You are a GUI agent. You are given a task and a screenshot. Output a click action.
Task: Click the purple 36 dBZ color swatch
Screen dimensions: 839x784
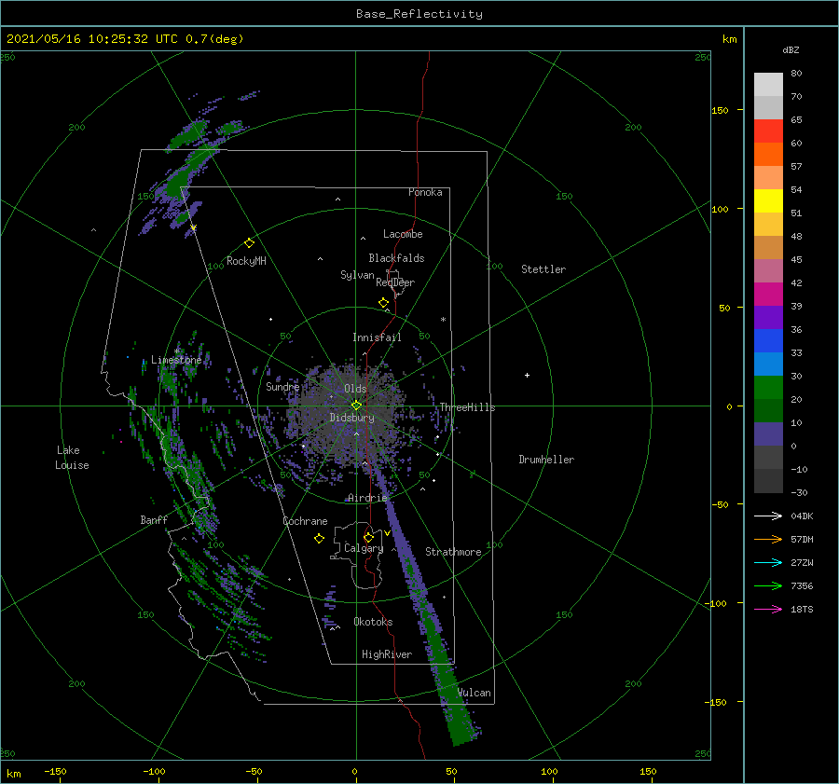coord(768,317)
